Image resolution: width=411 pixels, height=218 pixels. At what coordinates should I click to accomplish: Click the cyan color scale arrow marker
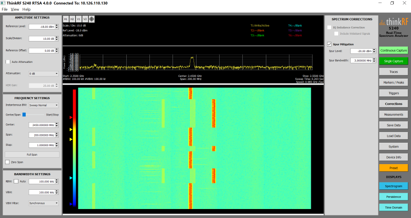pos(71,178)
